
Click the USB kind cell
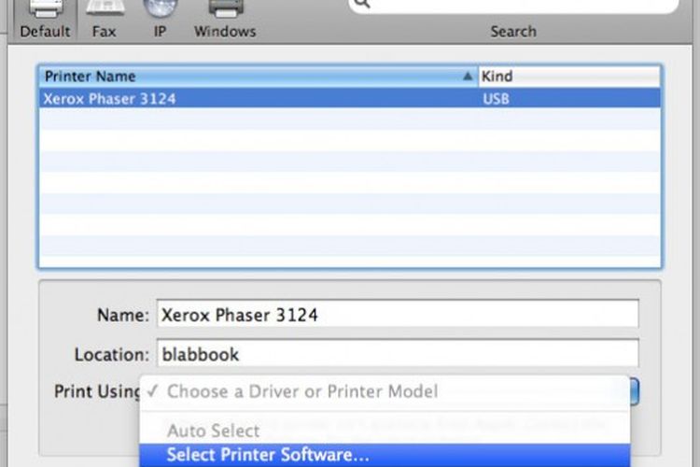pos(496,99)
